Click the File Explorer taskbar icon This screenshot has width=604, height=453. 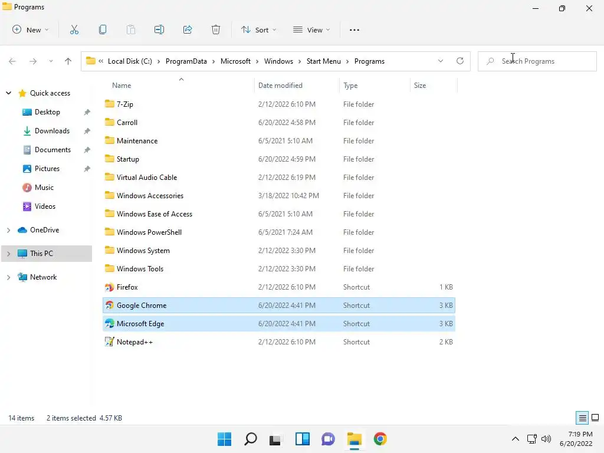(354, 439)
